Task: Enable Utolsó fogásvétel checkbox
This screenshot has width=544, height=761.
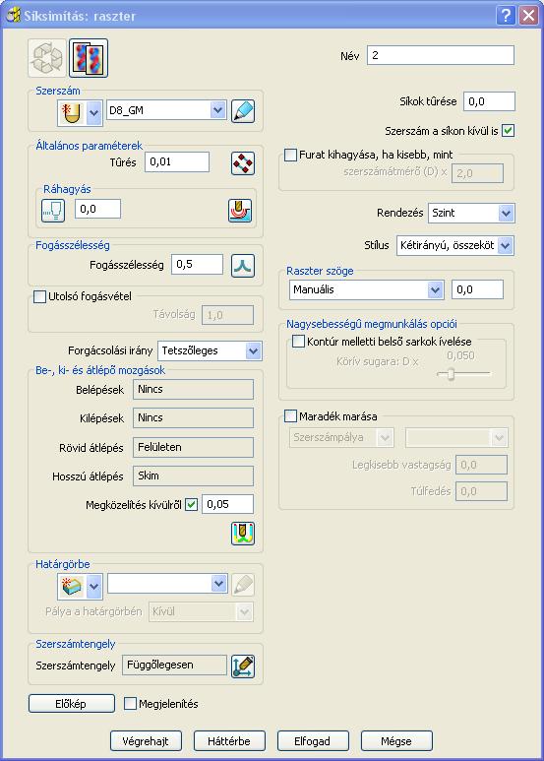Action: pos(39,296)
